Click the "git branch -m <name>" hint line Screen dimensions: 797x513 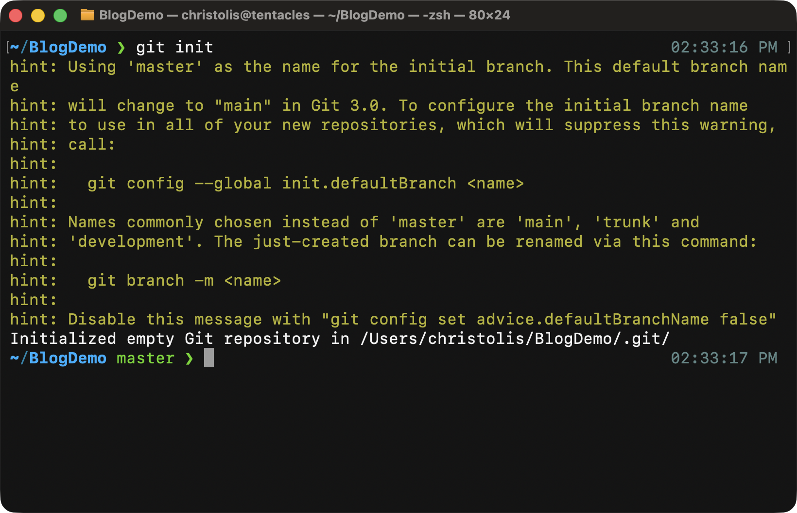coord(184,280)
